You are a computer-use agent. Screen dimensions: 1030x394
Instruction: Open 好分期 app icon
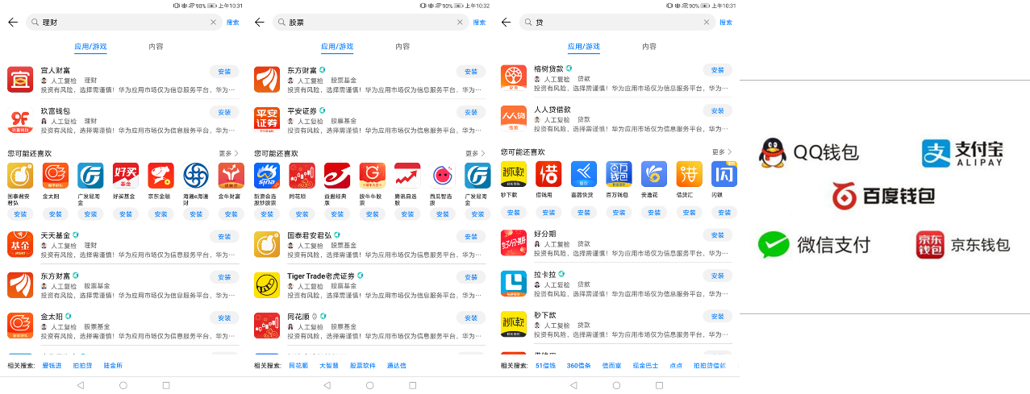[x=514, y=243]
